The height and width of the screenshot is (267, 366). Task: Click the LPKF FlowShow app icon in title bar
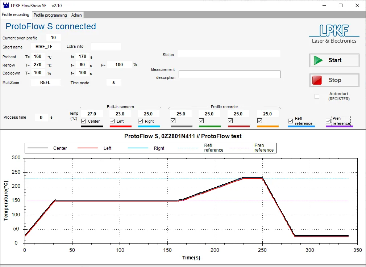(6, 5)
